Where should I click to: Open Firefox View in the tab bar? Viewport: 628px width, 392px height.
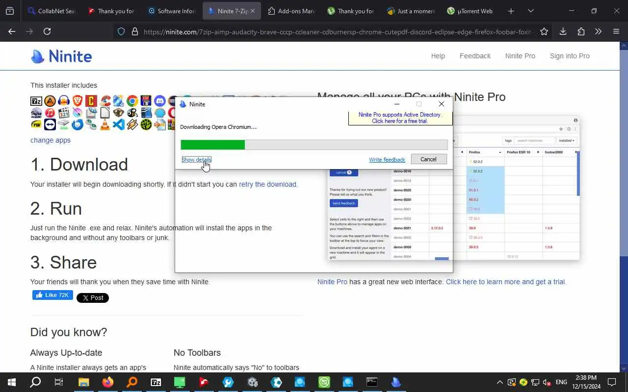click(10, 11)
